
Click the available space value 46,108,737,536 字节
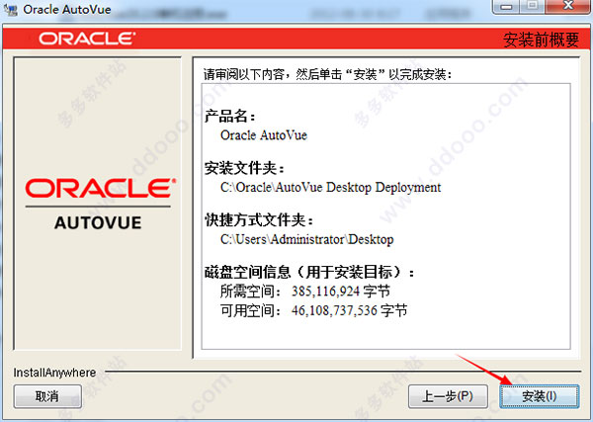point(350,311)
